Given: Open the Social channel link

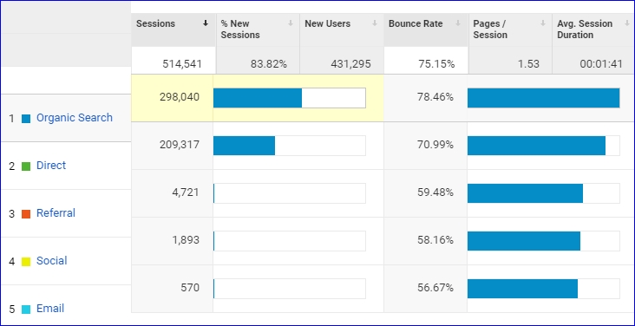Looking at the screenshot, I should 52,261.
